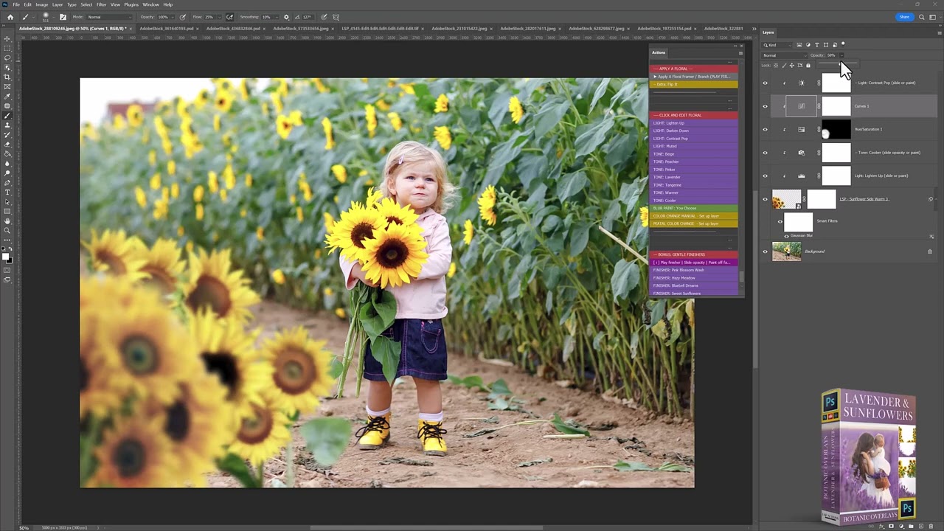Click the lock all padlock icon
944x531 pixels.
tap(808, 66)
